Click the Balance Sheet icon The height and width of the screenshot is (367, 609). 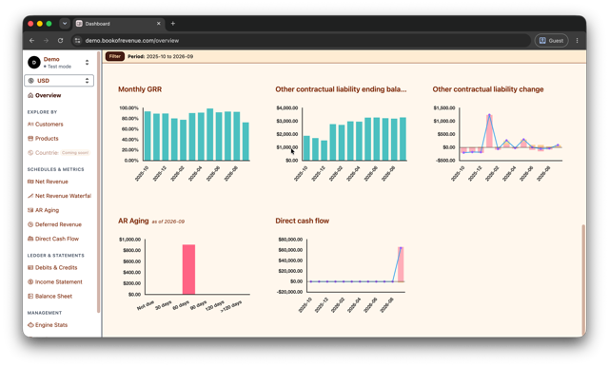[x=30, y=297]
